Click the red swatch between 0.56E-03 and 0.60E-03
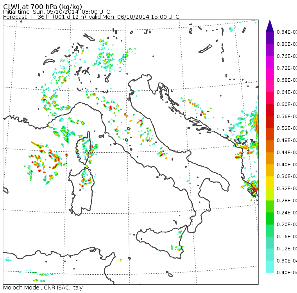Image resolution: width=297 pixels, height=293 pixels. click(270, 110)
